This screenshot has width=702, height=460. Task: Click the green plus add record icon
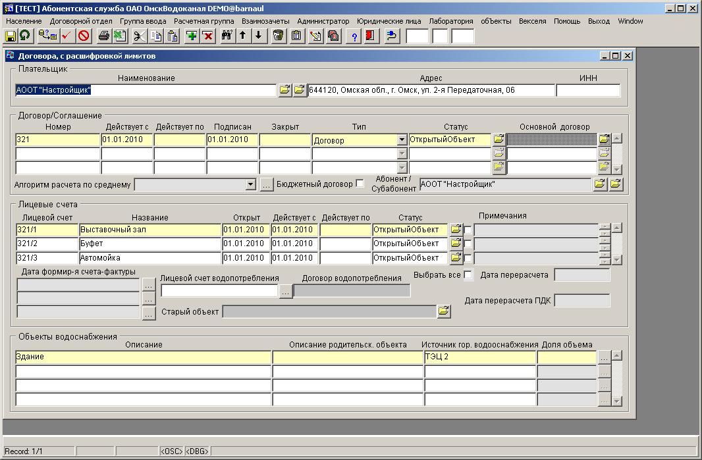(192, 36)
